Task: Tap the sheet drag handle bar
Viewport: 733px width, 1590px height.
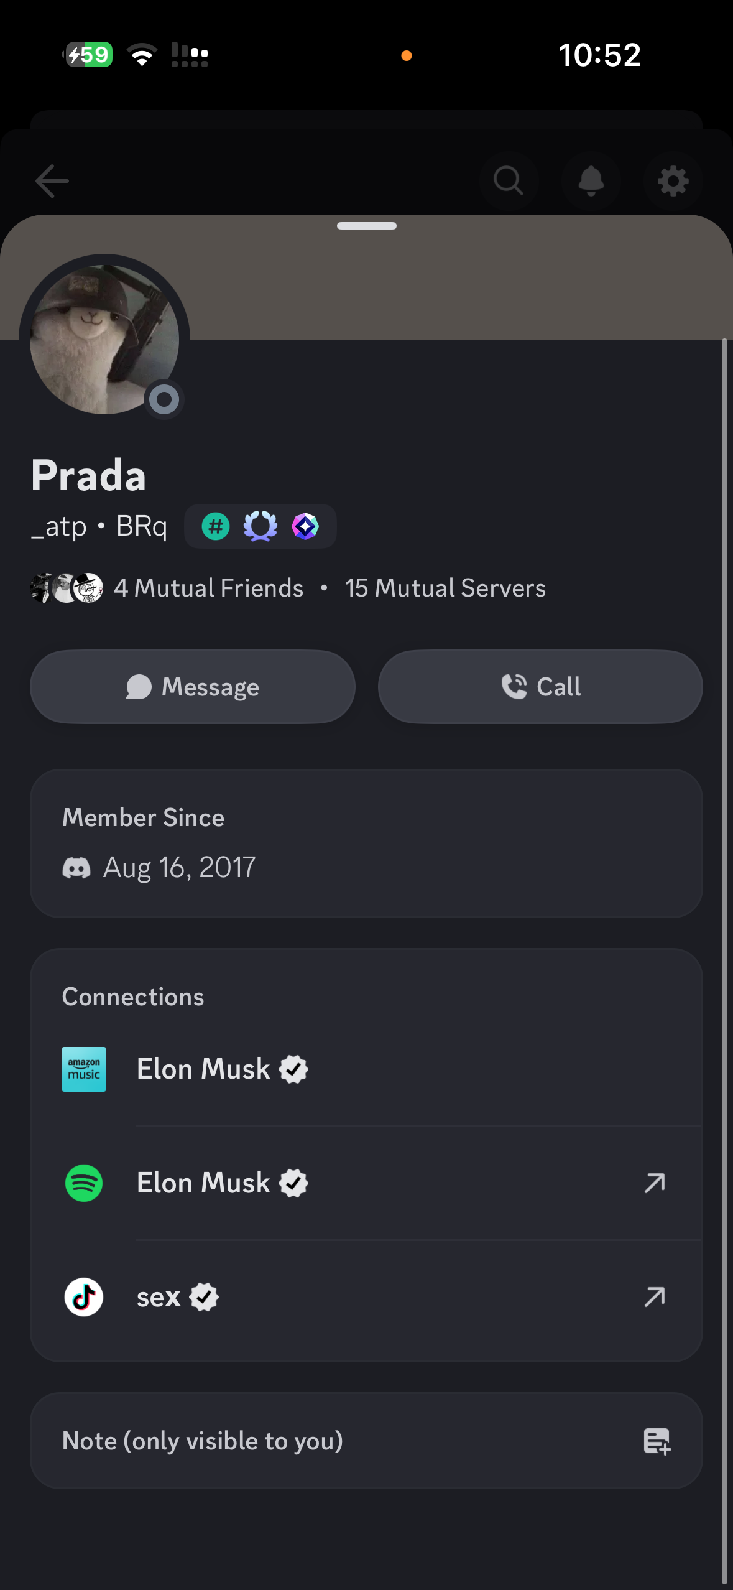Action: coord(367,226)
